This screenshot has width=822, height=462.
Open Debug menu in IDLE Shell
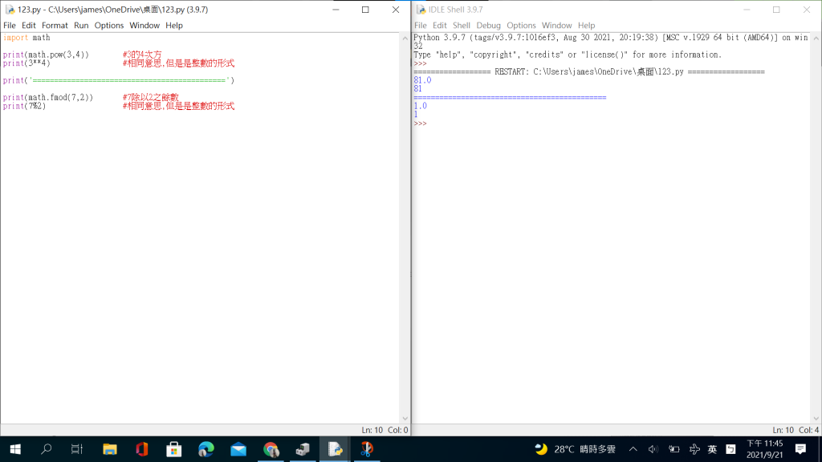tap(489, 25)
